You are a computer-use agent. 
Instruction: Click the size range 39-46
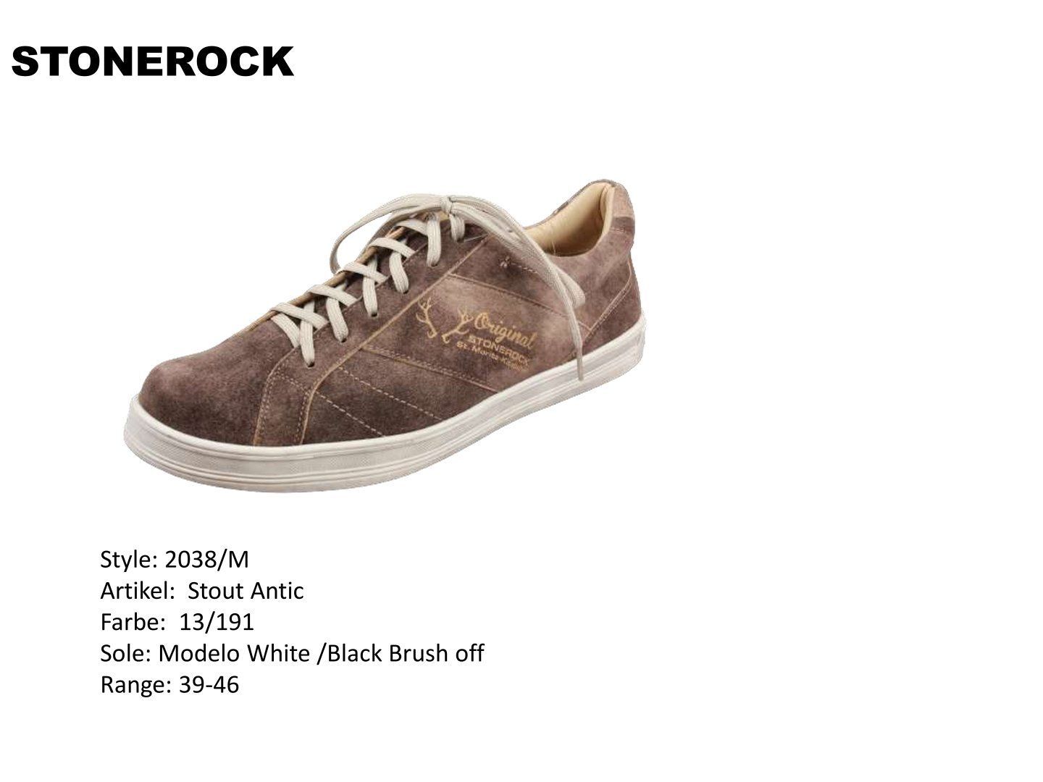click(208, 684)
